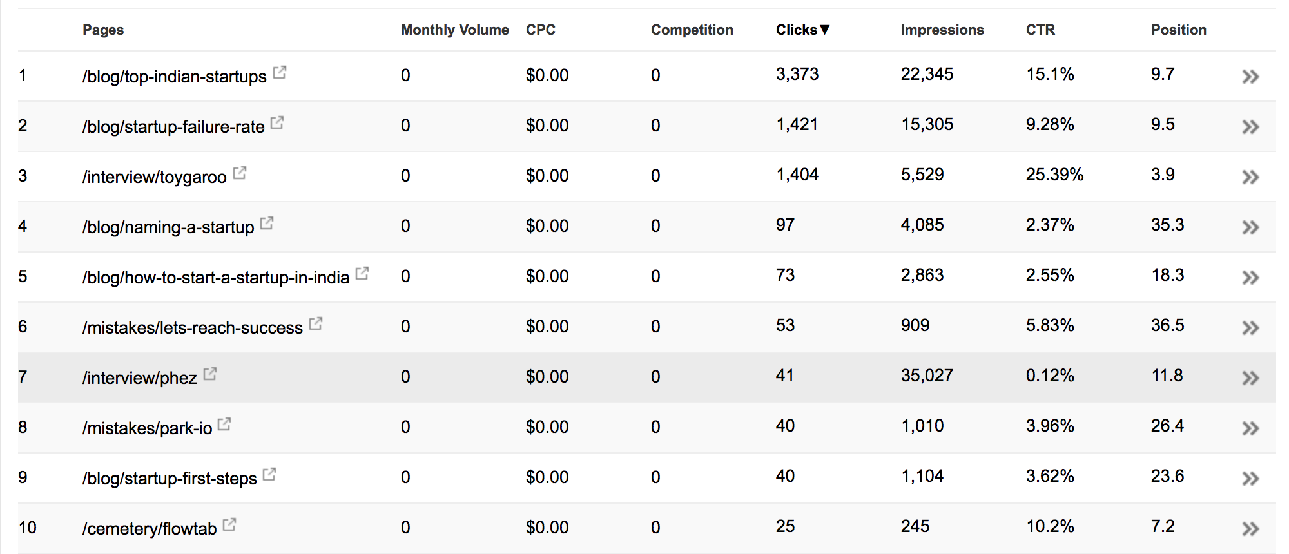Image resolution: width=1289 pixels, height=554 pixels.
Task: Expand row 10 with the double chevron
Action: pos(1250,529)
